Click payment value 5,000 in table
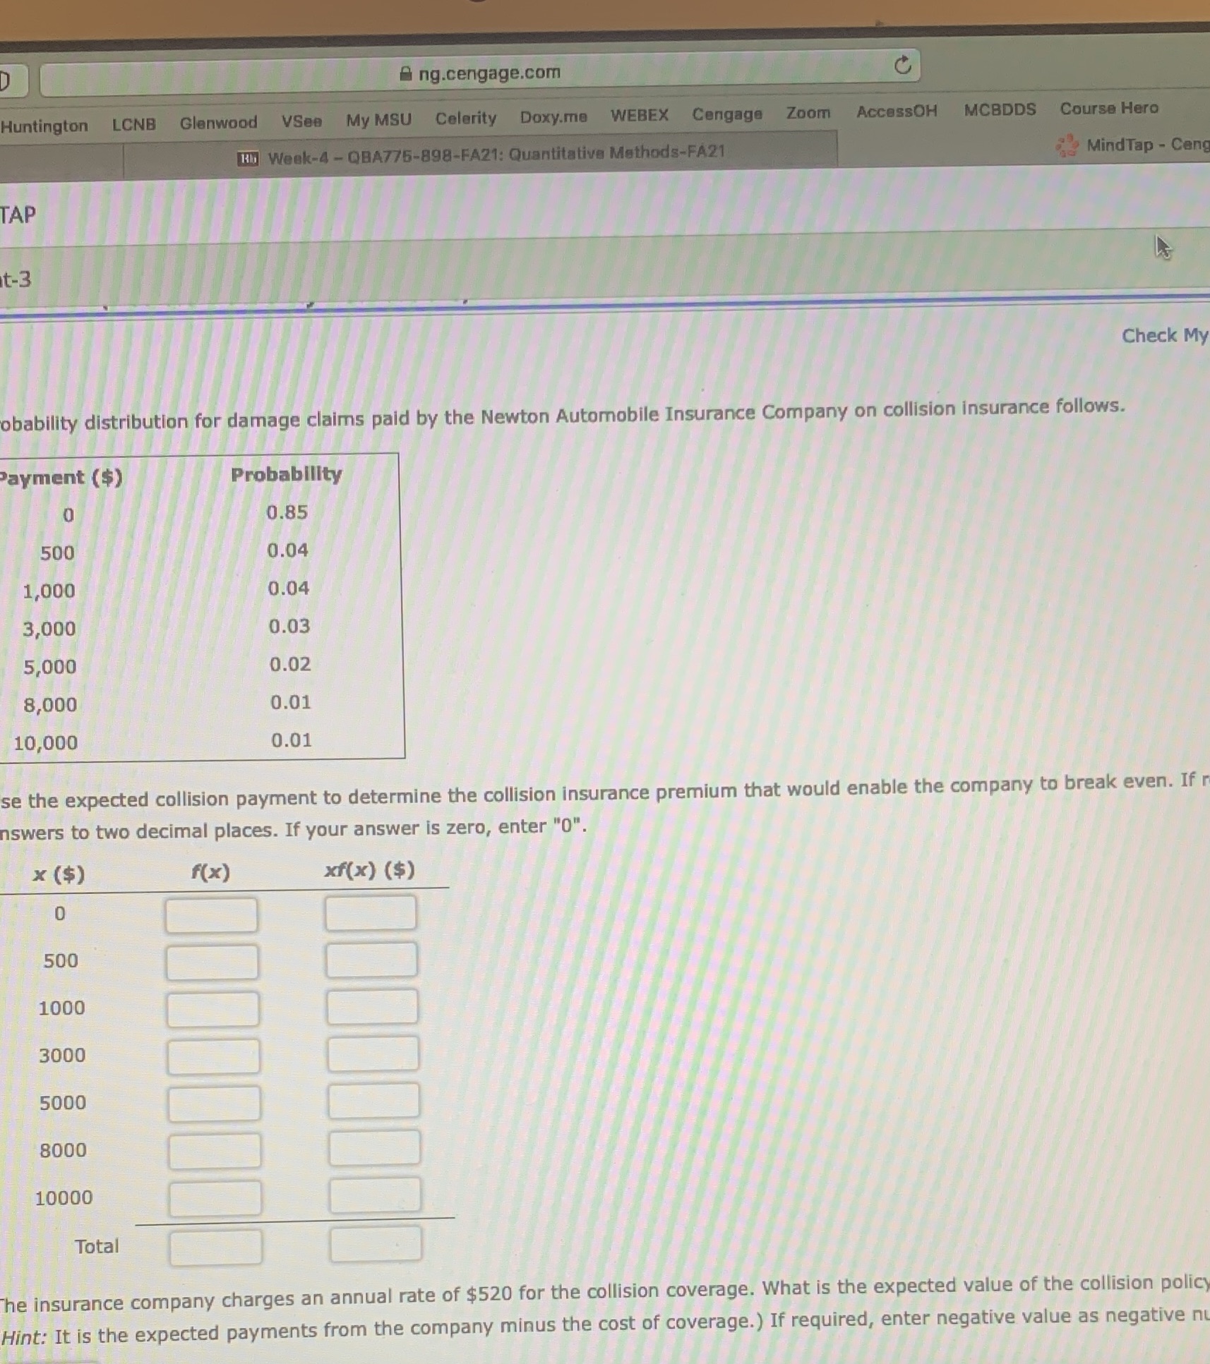The width and height of the screenshot is (1210, 1364). [49, 667]
